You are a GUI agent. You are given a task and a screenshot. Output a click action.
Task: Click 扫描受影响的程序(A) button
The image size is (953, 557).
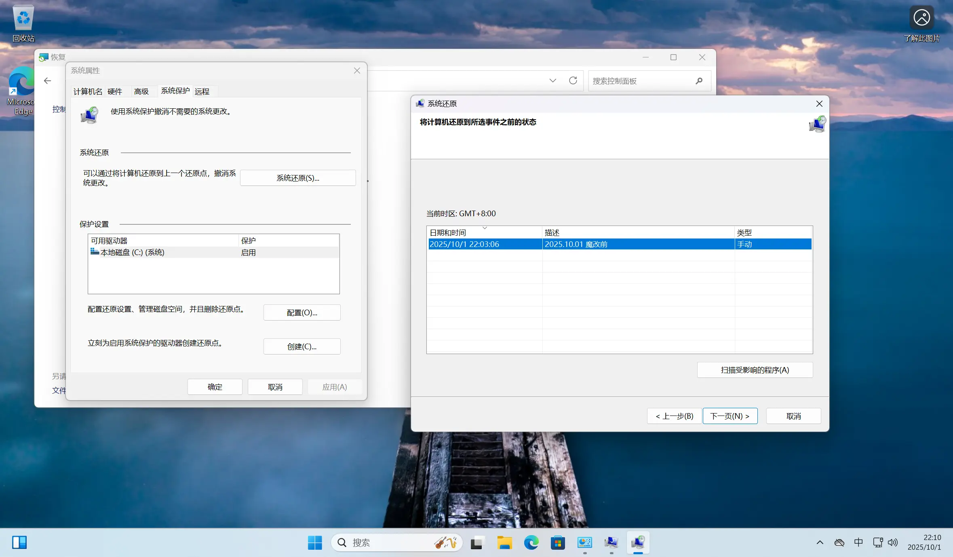coord(755,370)
